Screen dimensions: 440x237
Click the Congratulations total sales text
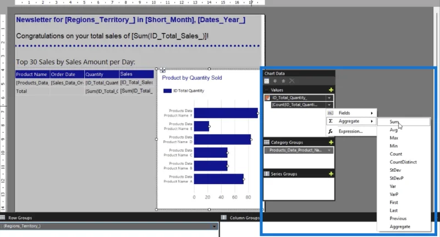click(x=112, y=36)
